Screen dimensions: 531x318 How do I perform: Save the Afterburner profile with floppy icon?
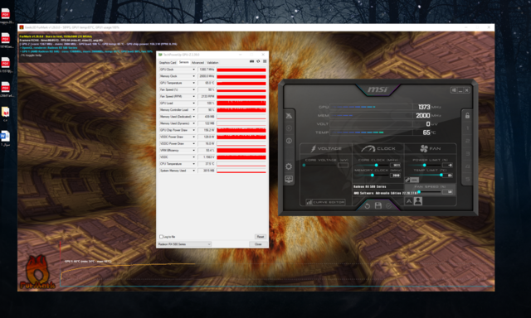(378, 205)
